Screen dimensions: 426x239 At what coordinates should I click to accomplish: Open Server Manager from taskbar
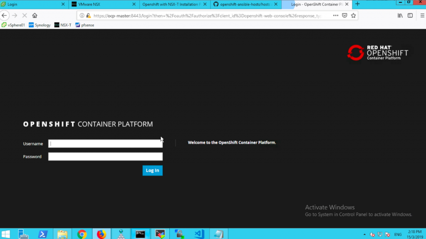(23, 234)
